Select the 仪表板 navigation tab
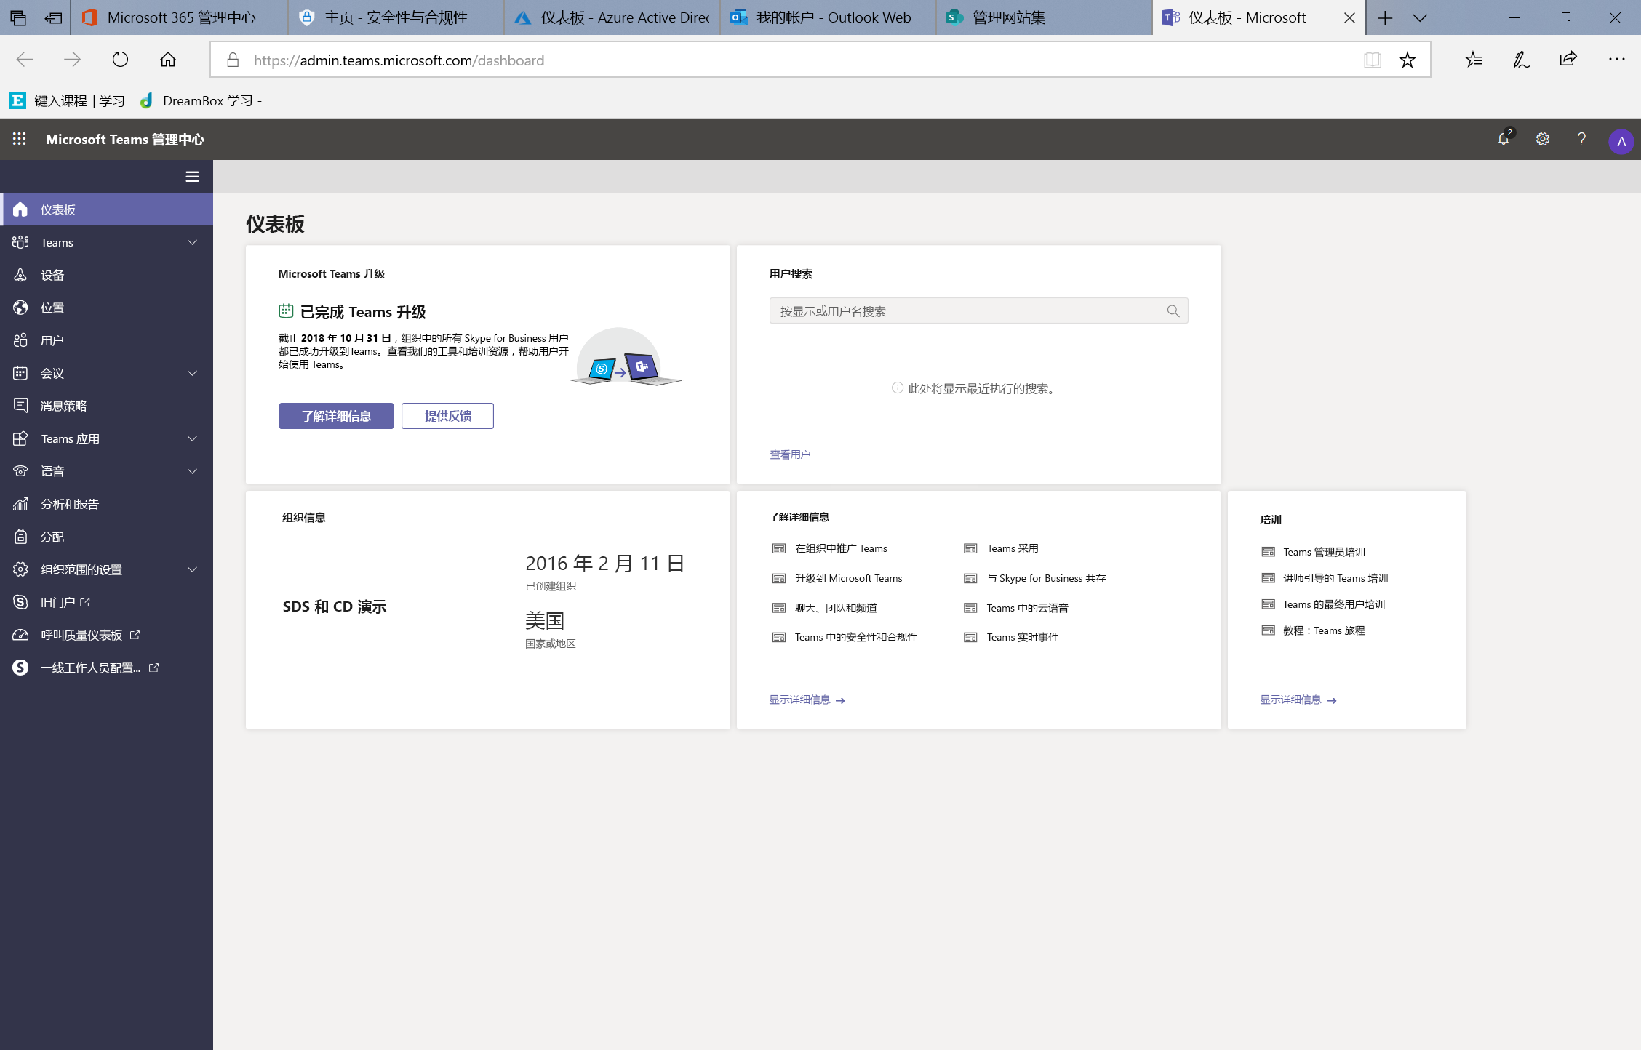This screenshot has height=1050, width=1641. 106,209
